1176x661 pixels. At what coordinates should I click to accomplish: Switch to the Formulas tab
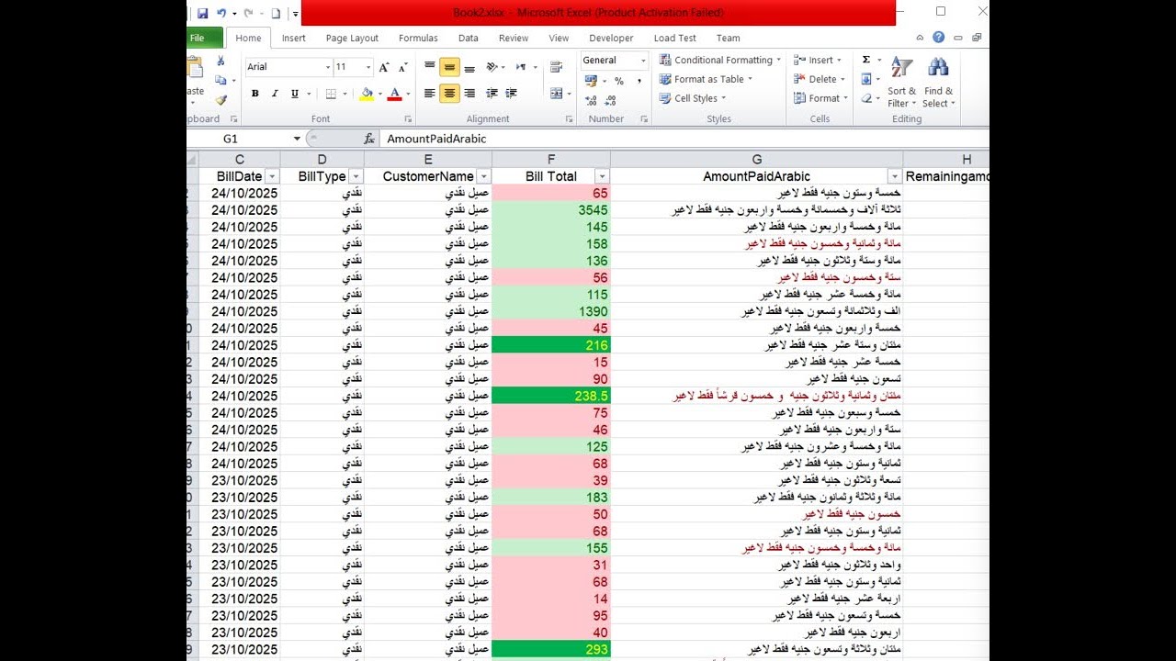click(x=418, y=39)
